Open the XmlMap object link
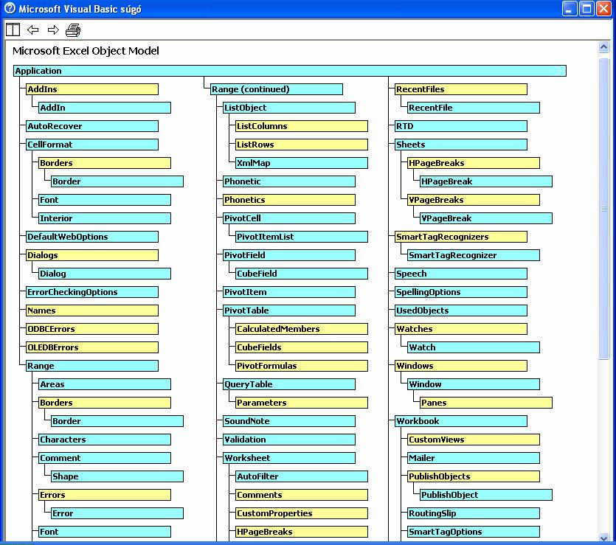The image size is (616, 545). (x=302, y=163)
